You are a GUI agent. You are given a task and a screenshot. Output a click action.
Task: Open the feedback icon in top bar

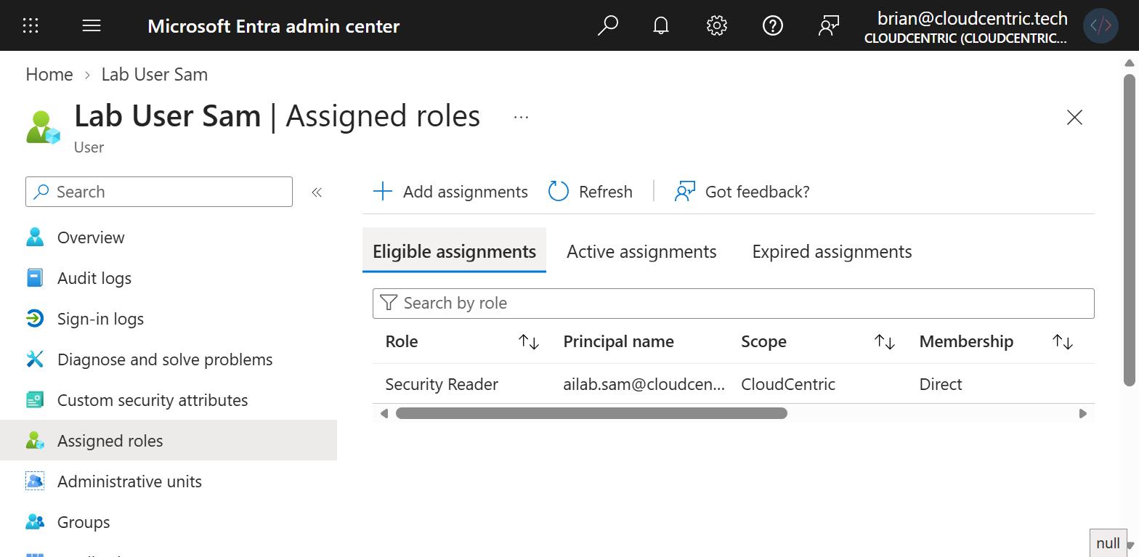click(829, 25)
